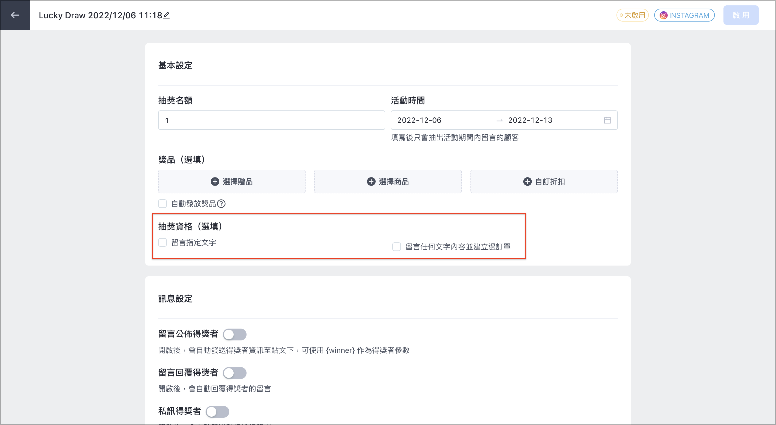
Task: Select the end date 2022-12-13
Action: [530, 120]
